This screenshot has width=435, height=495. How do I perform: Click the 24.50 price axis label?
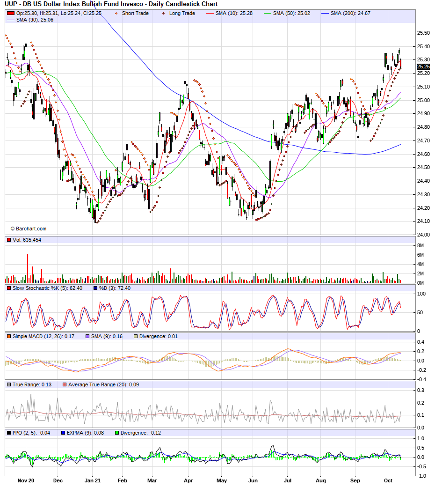pyautogui.click(x=423, y=168)
